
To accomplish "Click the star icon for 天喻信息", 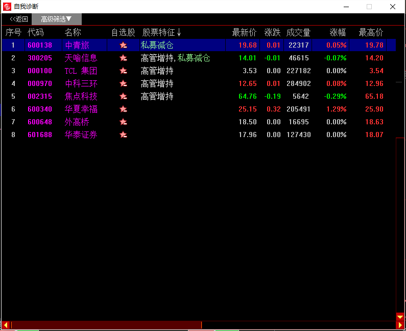I will [123, 58].
